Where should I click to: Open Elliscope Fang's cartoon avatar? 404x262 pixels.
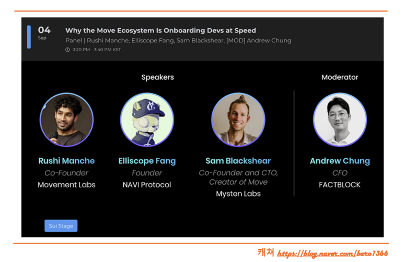(x=147, y=120)
